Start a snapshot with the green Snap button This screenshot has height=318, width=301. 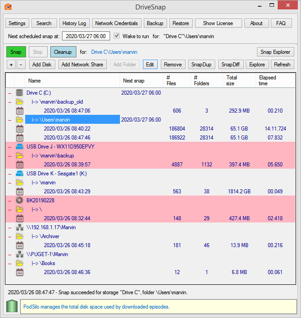pyautogui.click(x=16, y=52)
